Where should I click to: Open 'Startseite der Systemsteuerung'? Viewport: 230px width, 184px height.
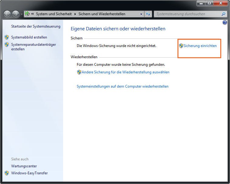[36, 26]
